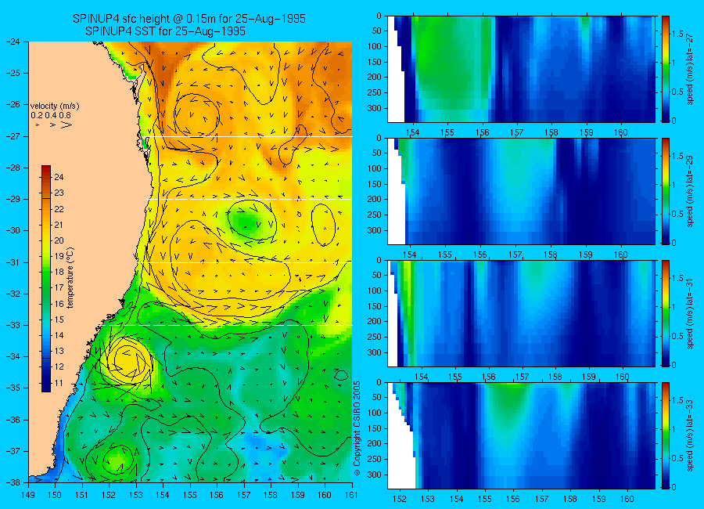
Task: Click longitude label 155 on map axis
Action: coord(190,495)
